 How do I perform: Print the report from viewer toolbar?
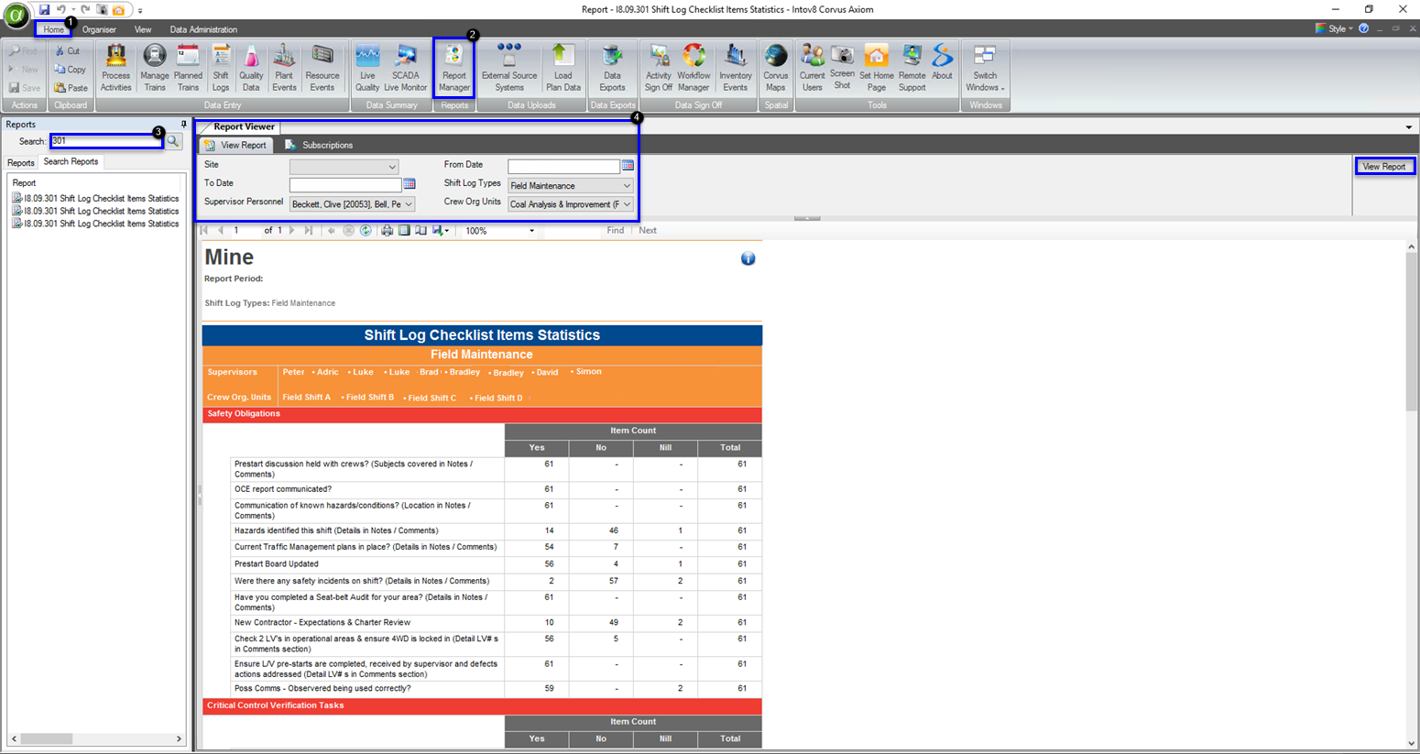(387, 231)
